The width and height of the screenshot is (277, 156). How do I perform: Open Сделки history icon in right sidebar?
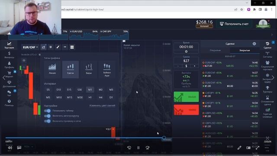(267, 45)
